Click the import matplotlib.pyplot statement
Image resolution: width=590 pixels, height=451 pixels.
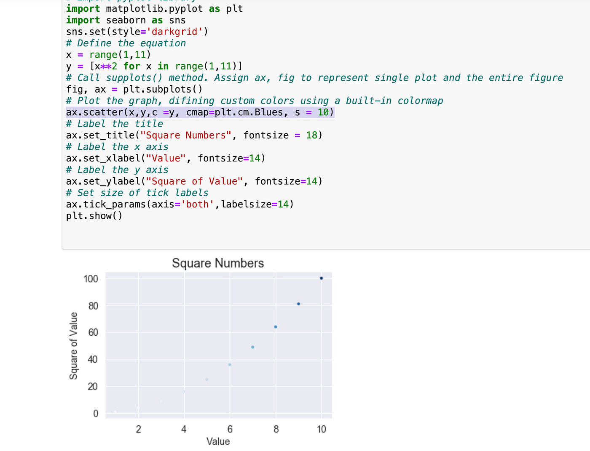[x=154, y=8]
